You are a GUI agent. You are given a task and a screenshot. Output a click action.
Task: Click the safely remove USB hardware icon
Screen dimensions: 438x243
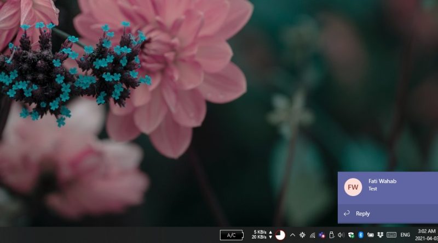tap(331, 235)
